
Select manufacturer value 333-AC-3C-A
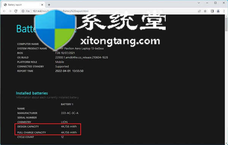click(70, 113)
